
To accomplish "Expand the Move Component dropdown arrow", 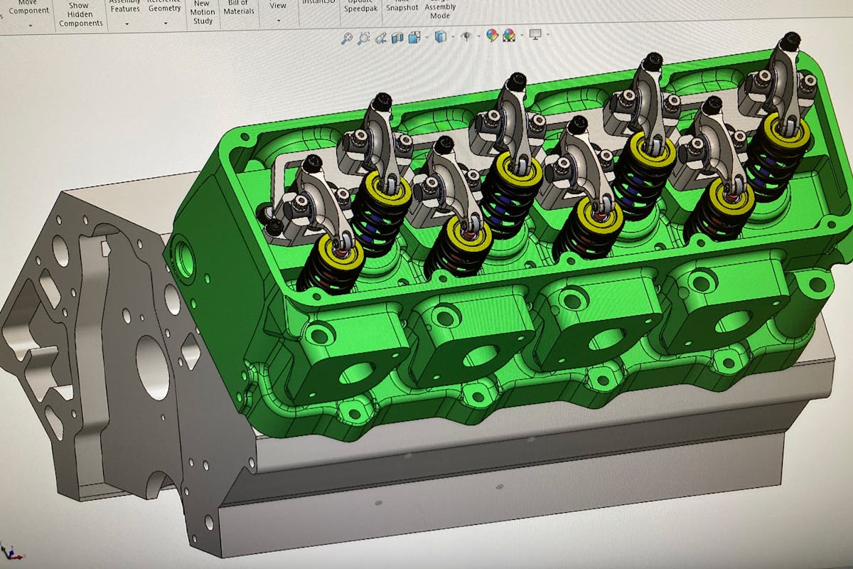I will (30, 25).
